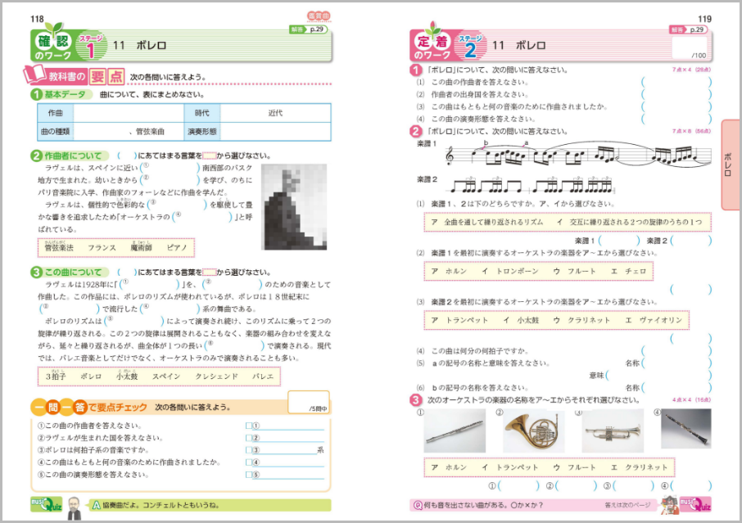The height and width of the screenshot is (523, 742).
Task: Check the box for answer ① in 一問一答
Action: click(248, 426)
